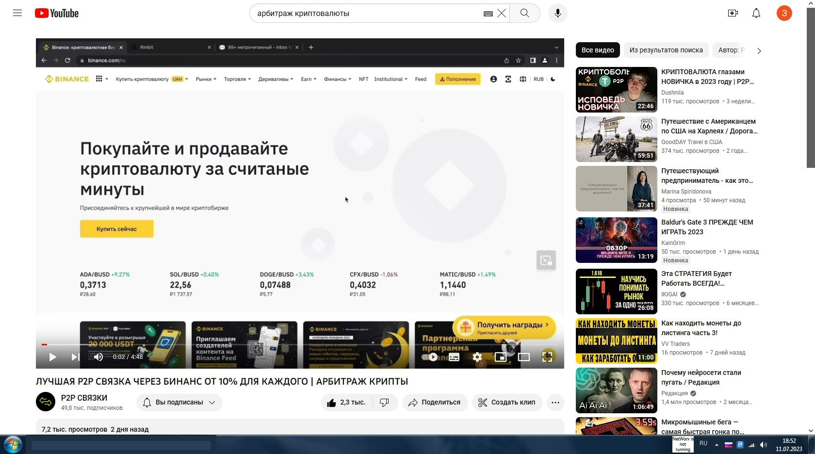The width and height of the screenshot is (815, 454).
Task: Toggle autoplay switch in player
Action: (x=430, y=357)
